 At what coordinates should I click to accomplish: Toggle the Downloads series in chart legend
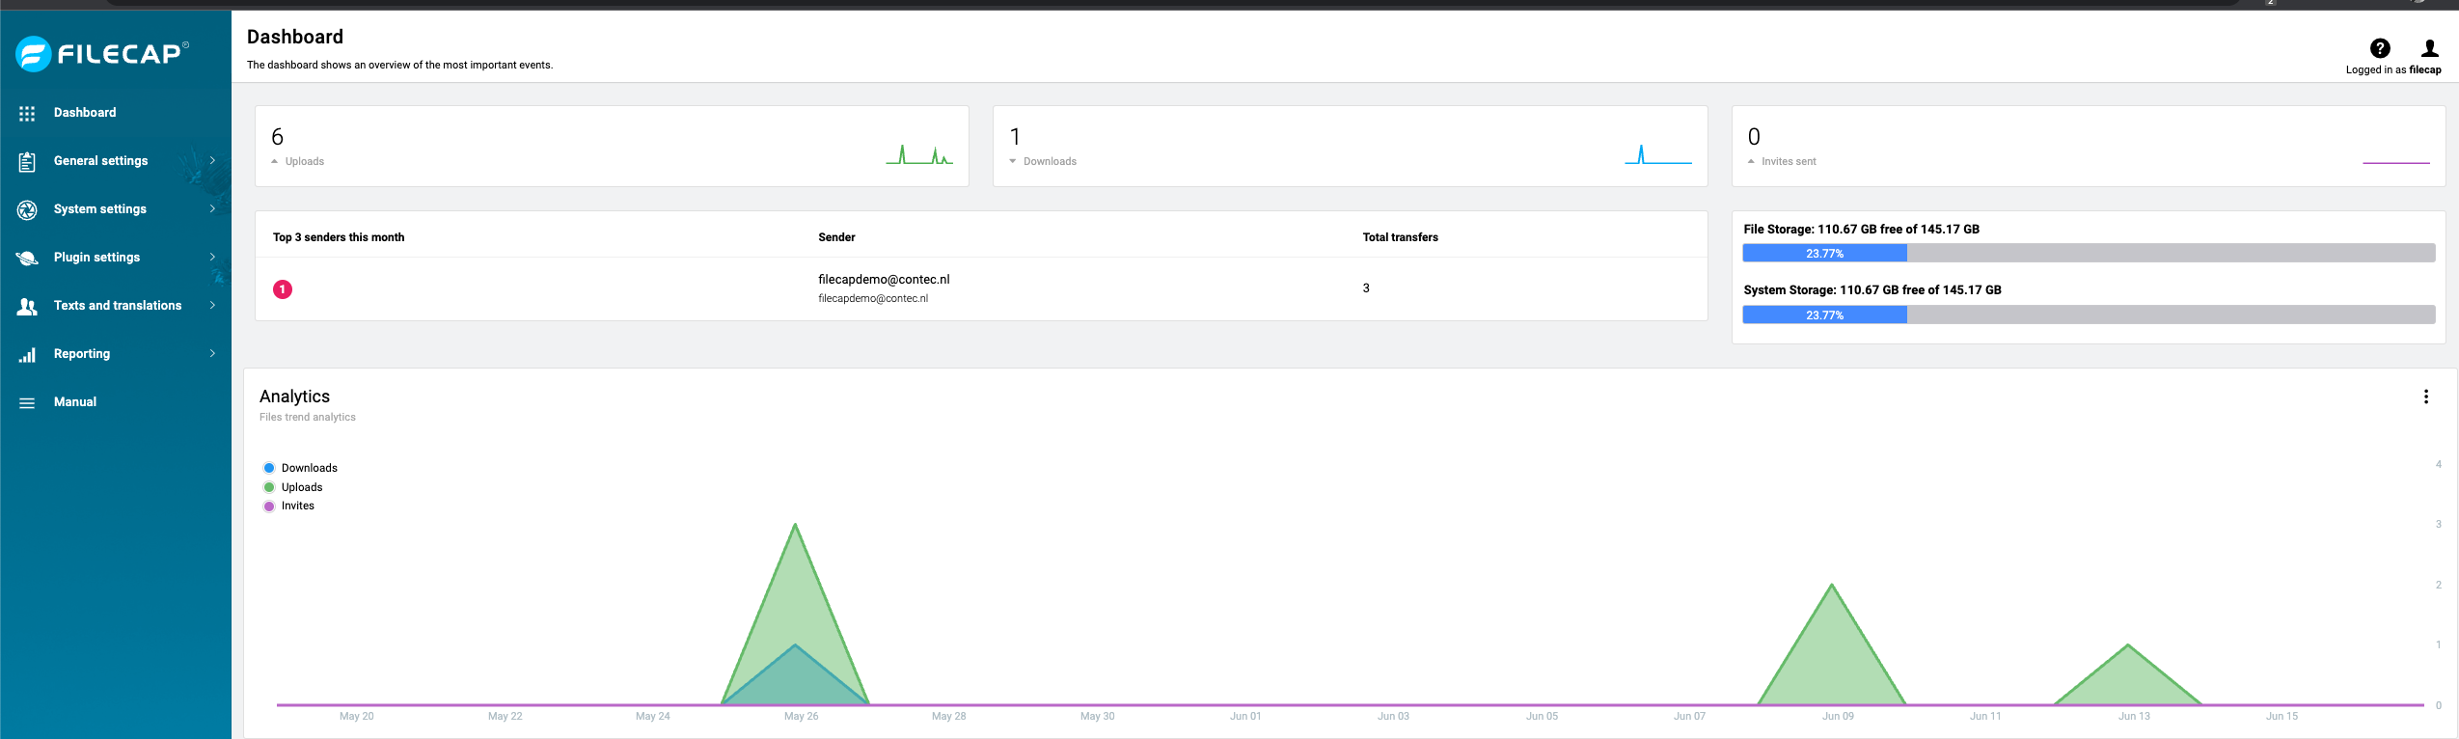300,468
